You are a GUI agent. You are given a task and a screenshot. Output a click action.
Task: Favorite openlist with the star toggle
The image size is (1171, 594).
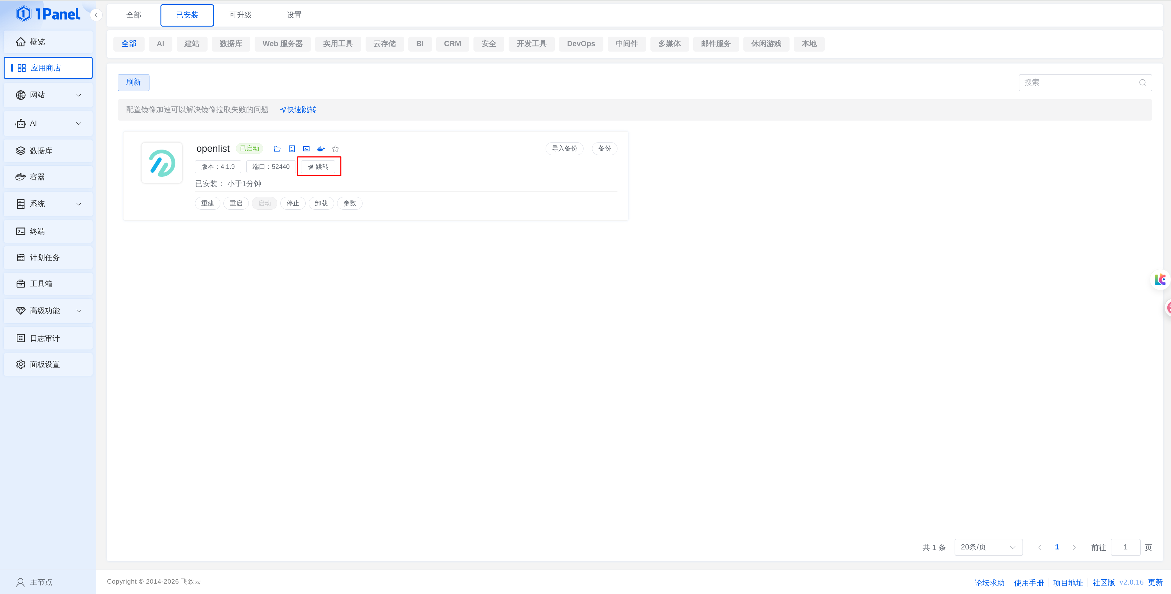[336, 149]
